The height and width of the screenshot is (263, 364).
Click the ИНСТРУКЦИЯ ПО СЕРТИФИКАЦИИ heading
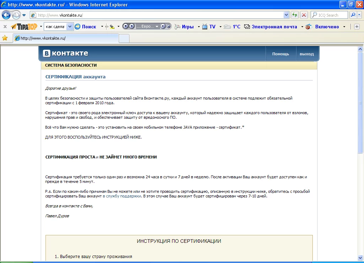[x=179, y=241]
